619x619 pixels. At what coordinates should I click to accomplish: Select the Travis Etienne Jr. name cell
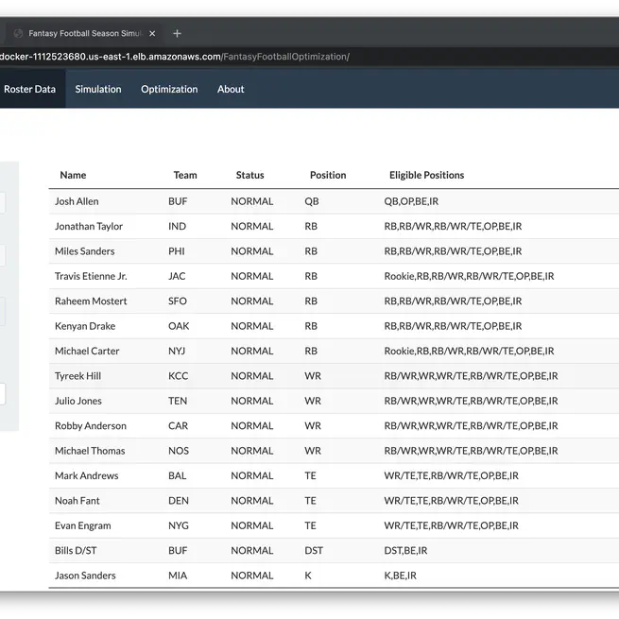pos(91,276)
